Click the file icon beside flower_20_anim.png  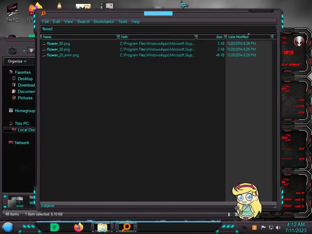coord(44,55)
